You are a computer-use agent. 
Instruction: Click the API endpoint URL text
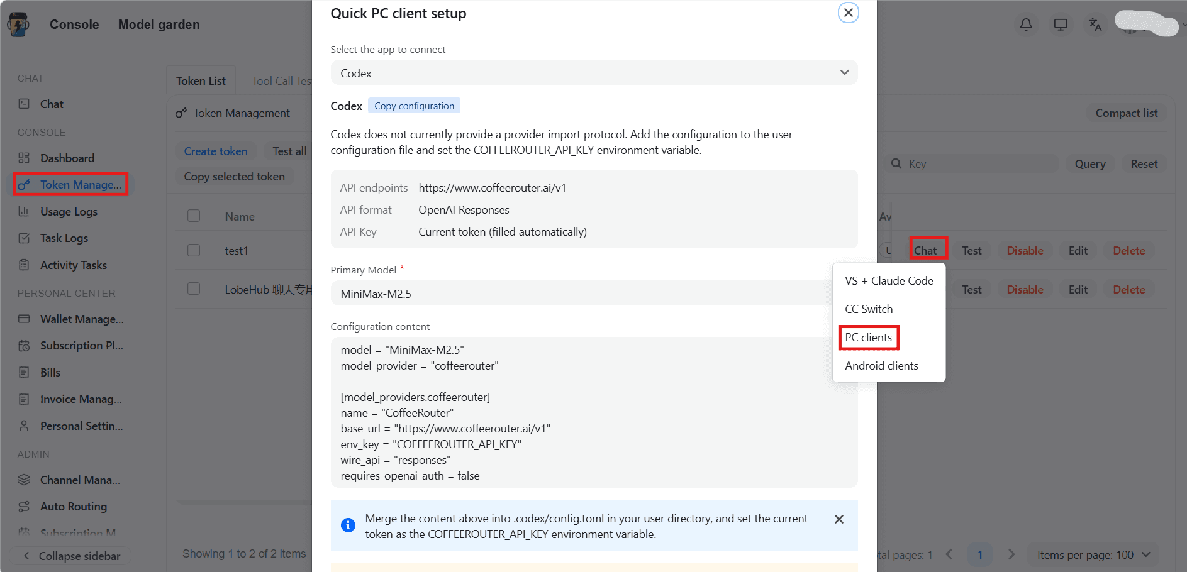pyautogui.click(x=492, y=187)
